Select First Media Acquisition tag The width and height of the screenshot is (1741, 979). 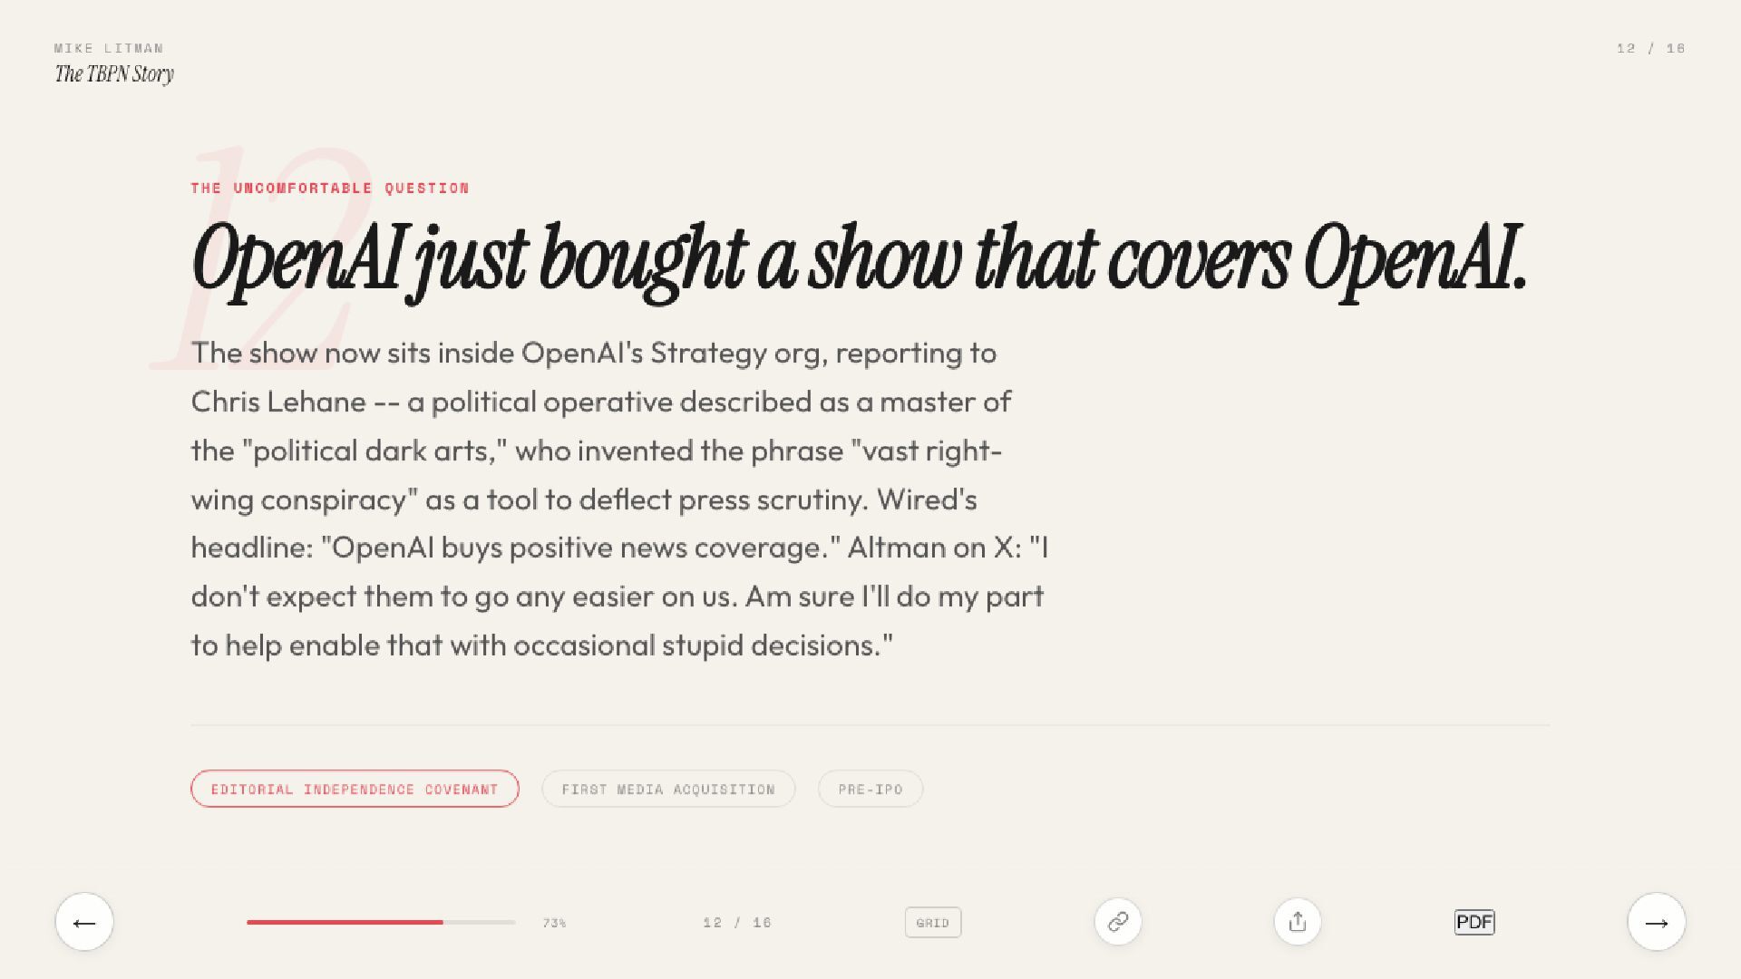pos(668,789)
